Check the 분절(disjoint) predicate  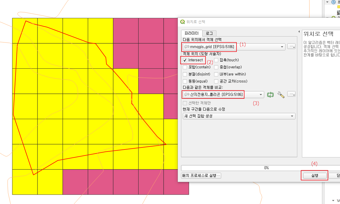[x=185, y=74]
